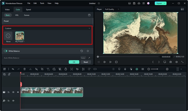Open the Export dropdown arrow
This screenshot has height=111, width=188.
coord(164,3)
